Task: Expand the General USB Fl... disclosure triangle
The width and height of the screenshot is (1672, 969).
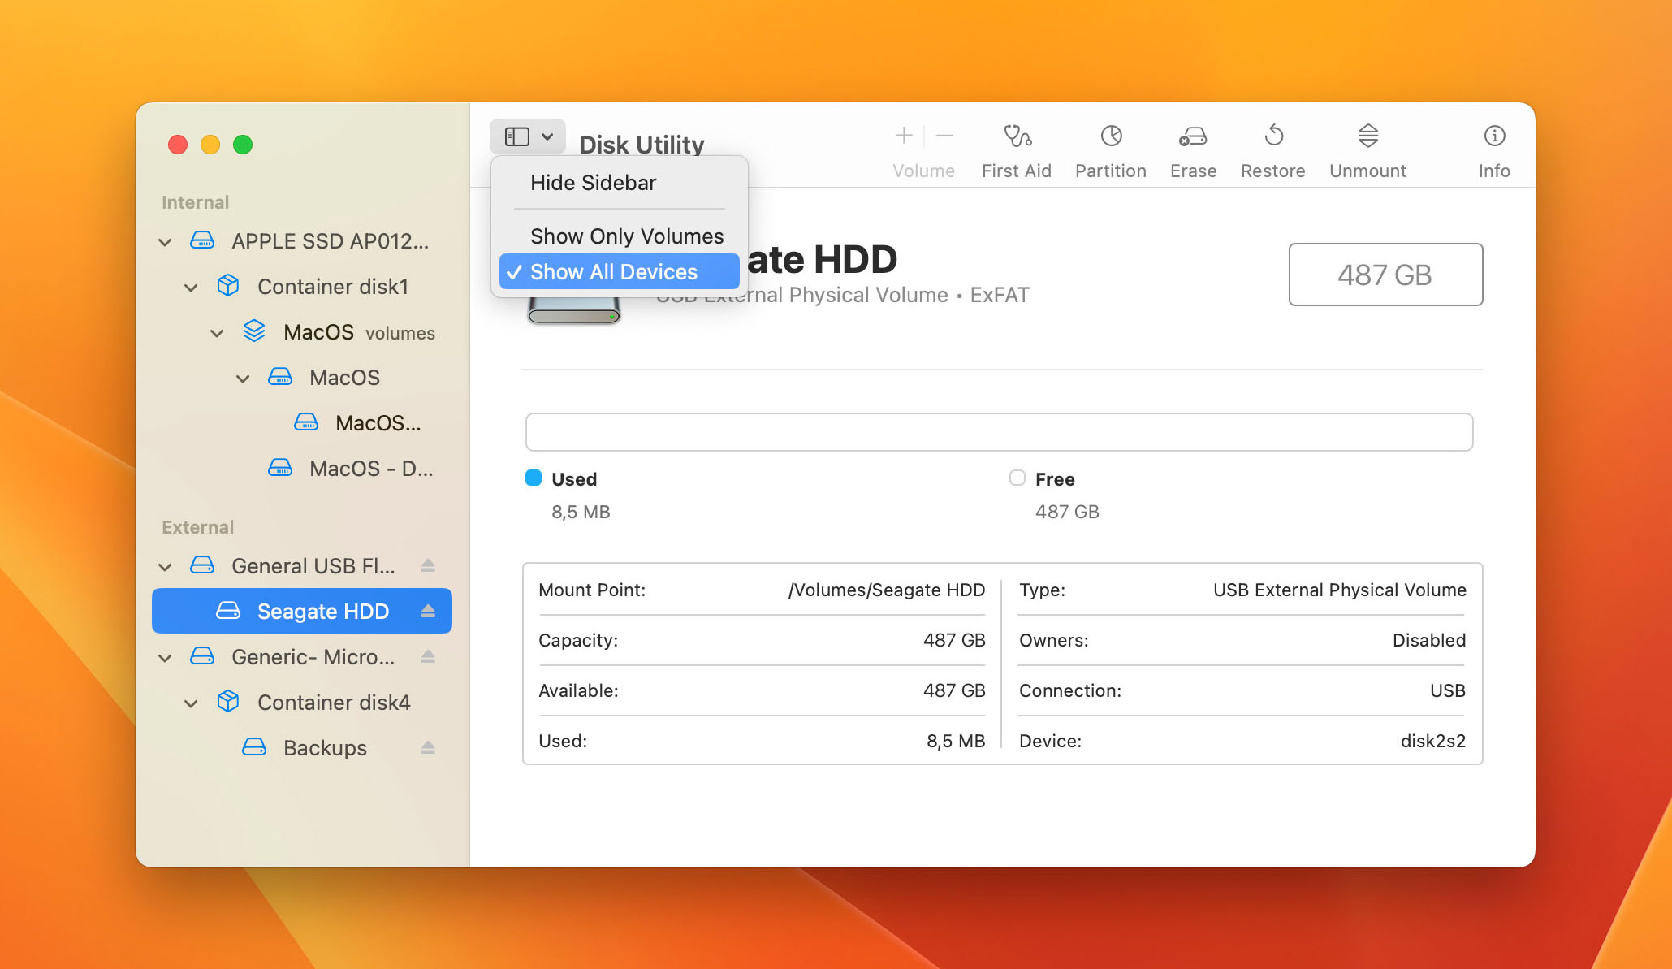Action: [x=170, y=565]
